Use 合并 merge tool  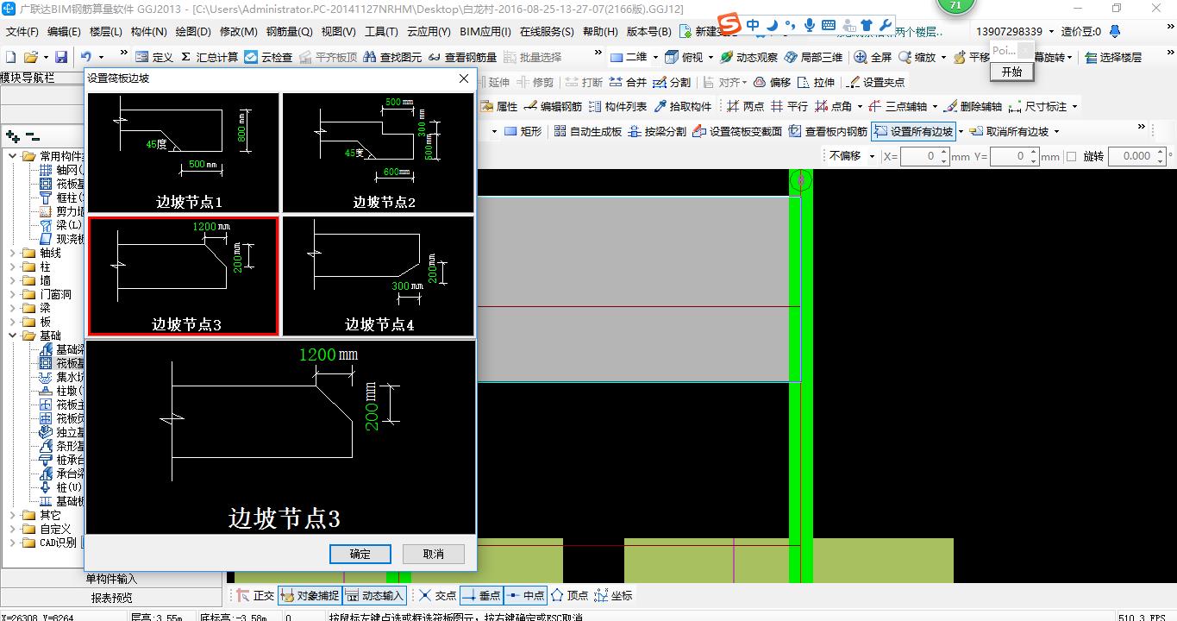(628, 82)
